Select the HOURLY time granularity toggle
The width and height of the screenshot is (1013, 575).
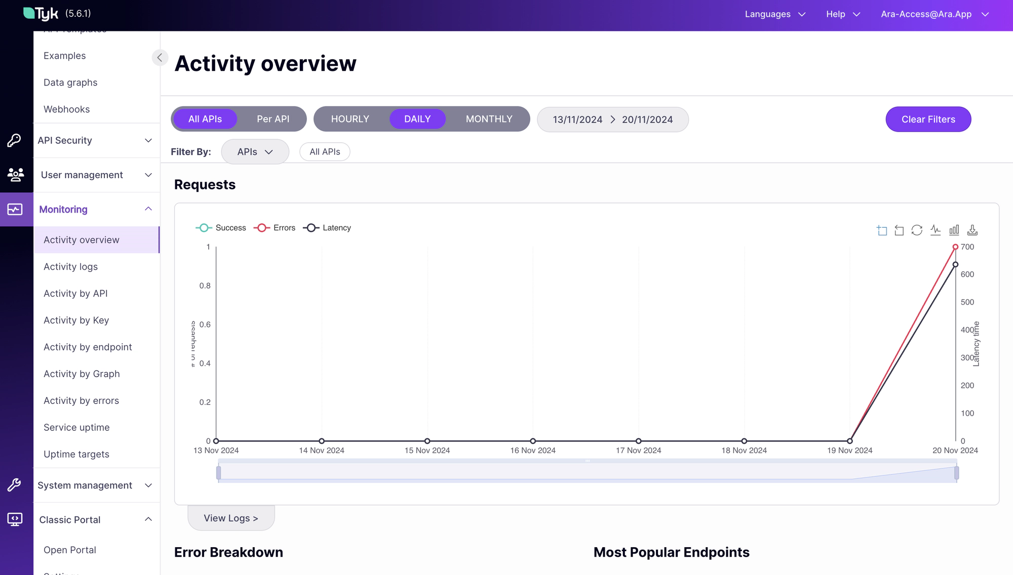pos(350,119)
